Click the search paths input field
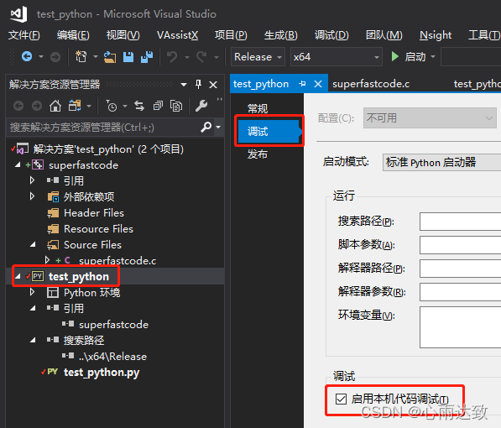Viewport: 501px width, 428px height. [460, 222]
